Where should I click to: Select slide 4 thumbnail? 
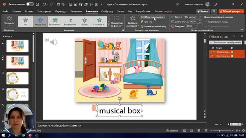[x=17, y=95]
